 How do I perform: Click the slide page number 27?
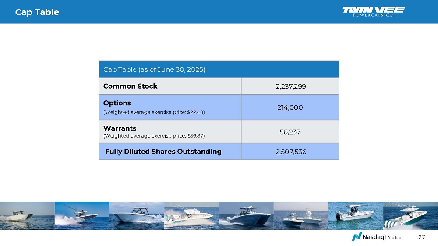click(421, 237)
